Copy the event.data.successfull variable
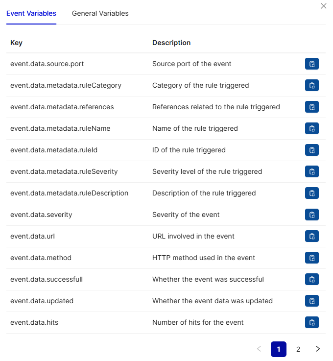 point(312,279)
